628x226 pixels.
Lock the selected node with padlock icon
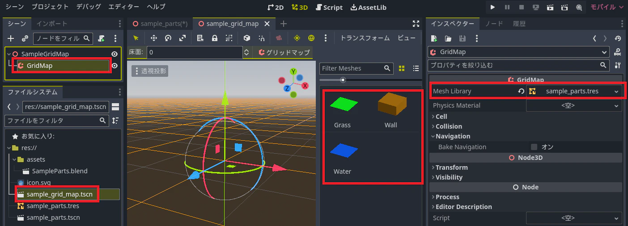pos(215,38)
